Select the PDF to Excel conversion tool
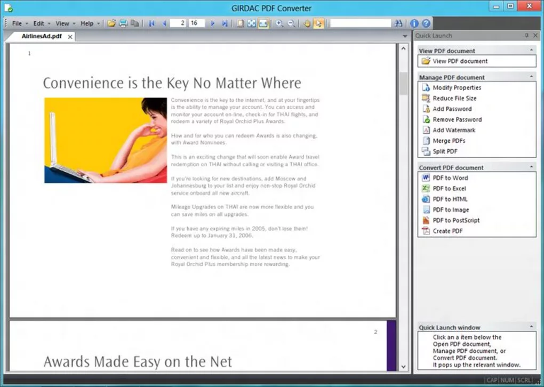Viewport: 544px width, 387px height. tap(450, 188)
